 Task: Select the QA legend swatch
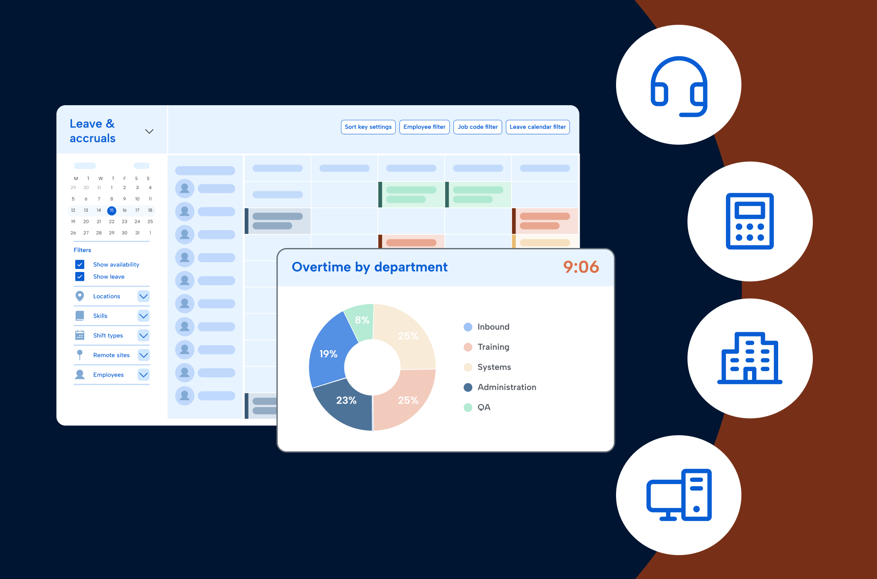coord(468,408)
